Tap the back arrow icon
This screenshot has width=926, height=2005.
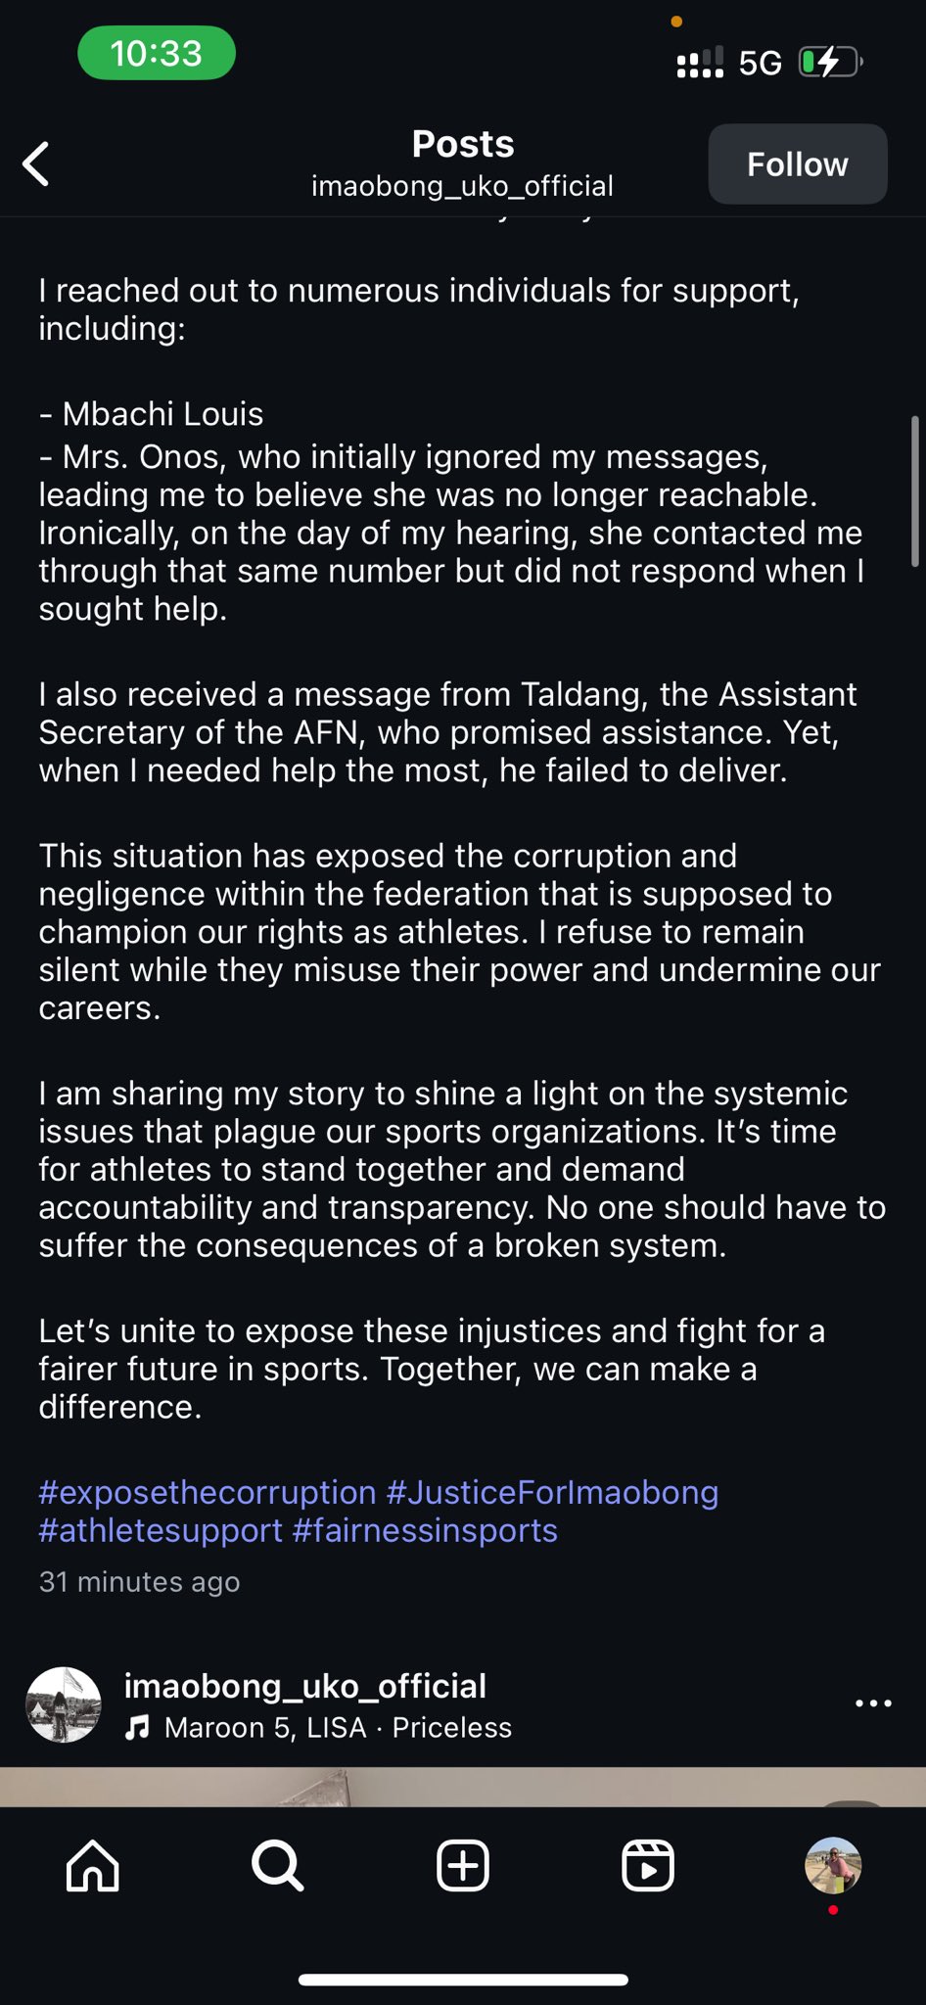point(37,163)
